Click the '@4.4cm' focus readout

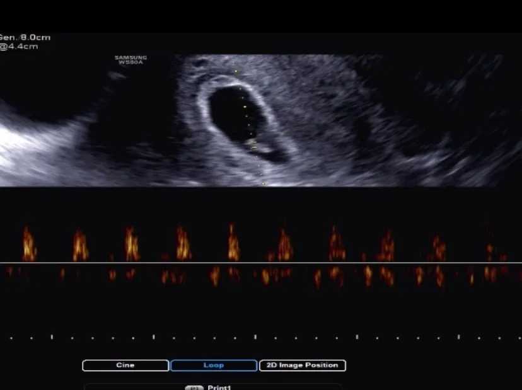click(19, 46)
